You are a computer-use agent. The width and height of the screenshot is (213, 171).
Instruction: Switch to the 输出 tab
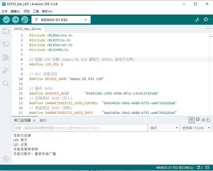[43, 120]
